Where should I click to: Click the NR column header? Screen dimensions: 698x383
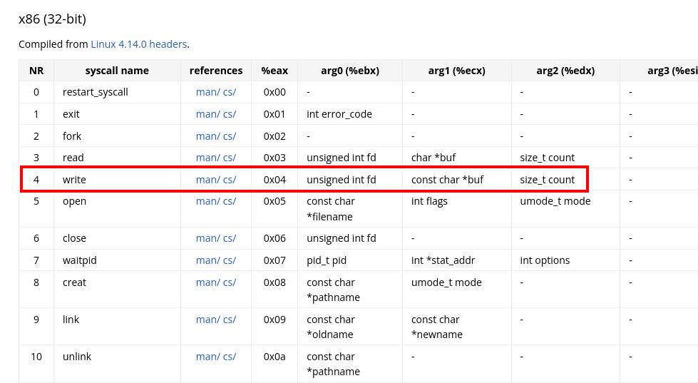[36, 71]
